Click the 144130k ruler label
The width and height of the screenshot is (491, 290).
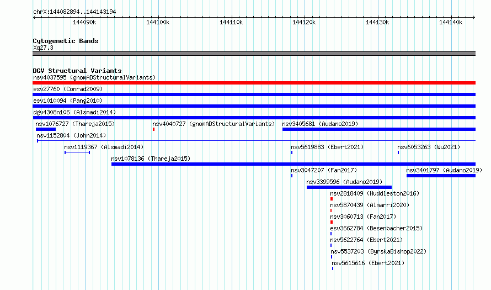[377, 22]
